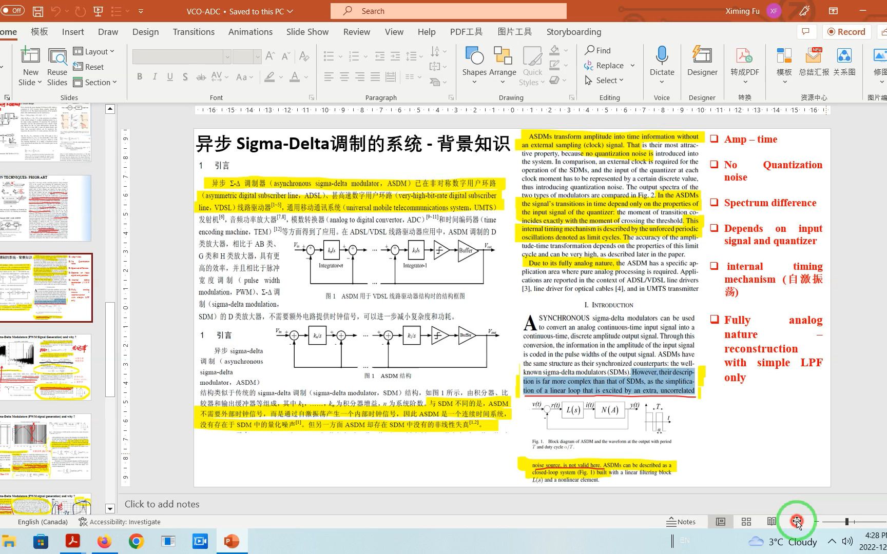This screenshot has width=887, height=554.
Task: Increase list indent level
Action: tap(395, 56)
